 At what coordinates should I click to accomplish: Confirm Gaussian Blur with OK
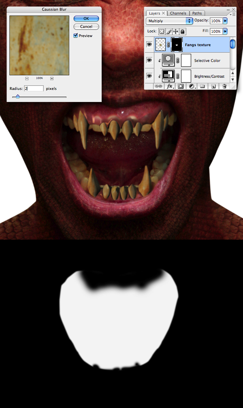(x=86, y=19)
